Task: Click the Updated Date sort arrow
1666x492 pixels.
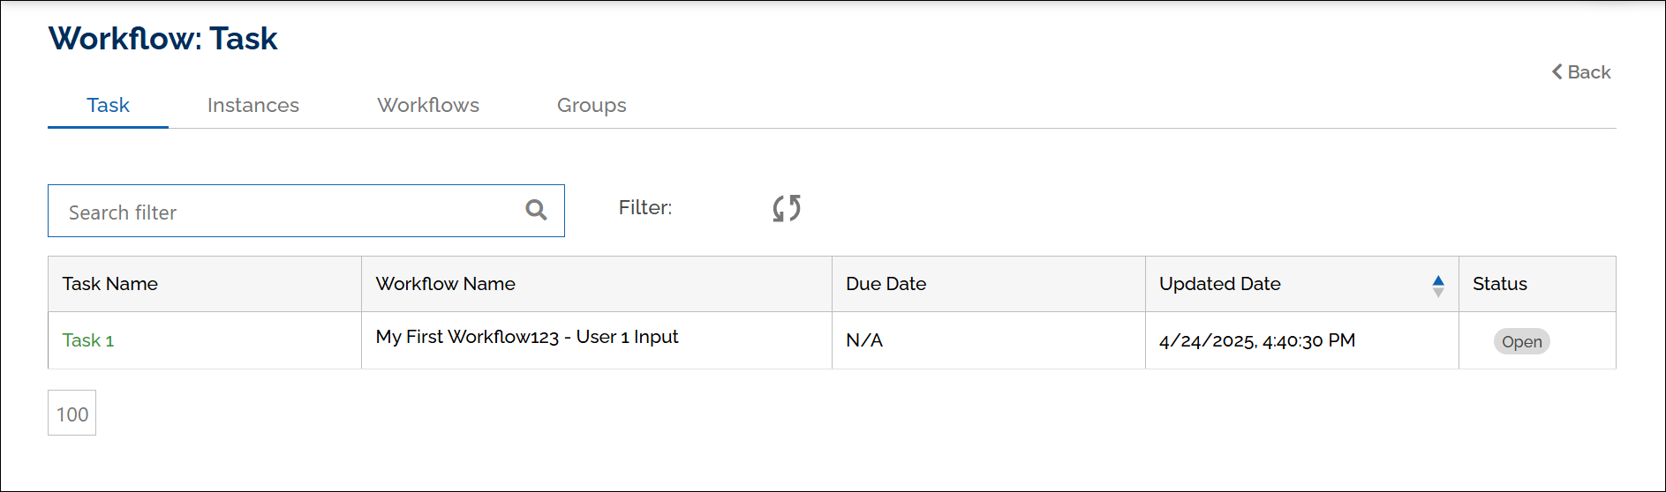Action: click(x=1438, y=285)
